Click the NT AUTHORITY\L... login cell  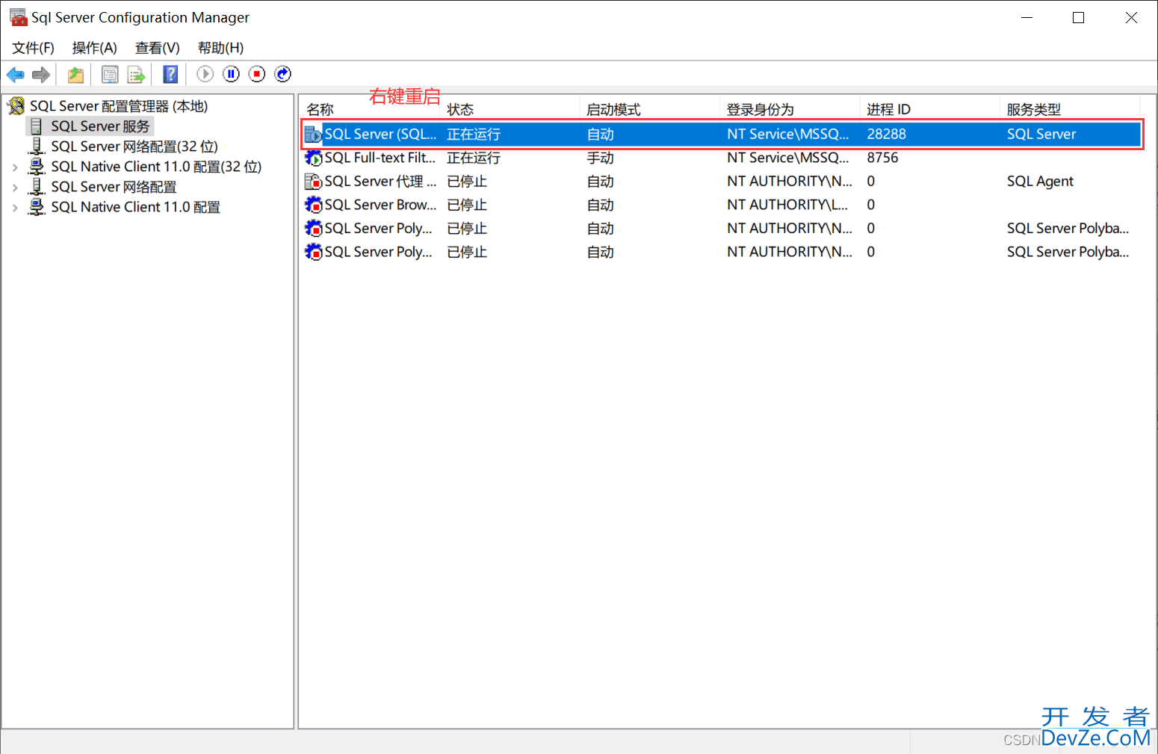(x=787, y=205)
